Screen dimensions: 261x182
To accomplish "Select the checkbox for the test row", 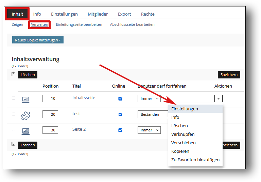I will coord(14,114).
